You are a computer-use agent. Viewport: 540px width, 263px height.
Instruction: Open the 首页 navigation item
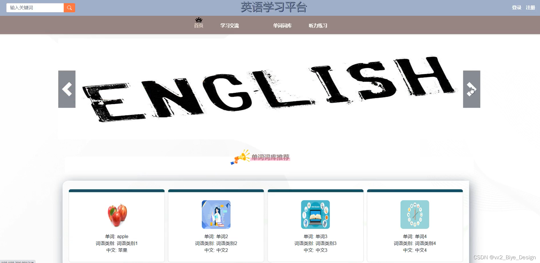198,25
